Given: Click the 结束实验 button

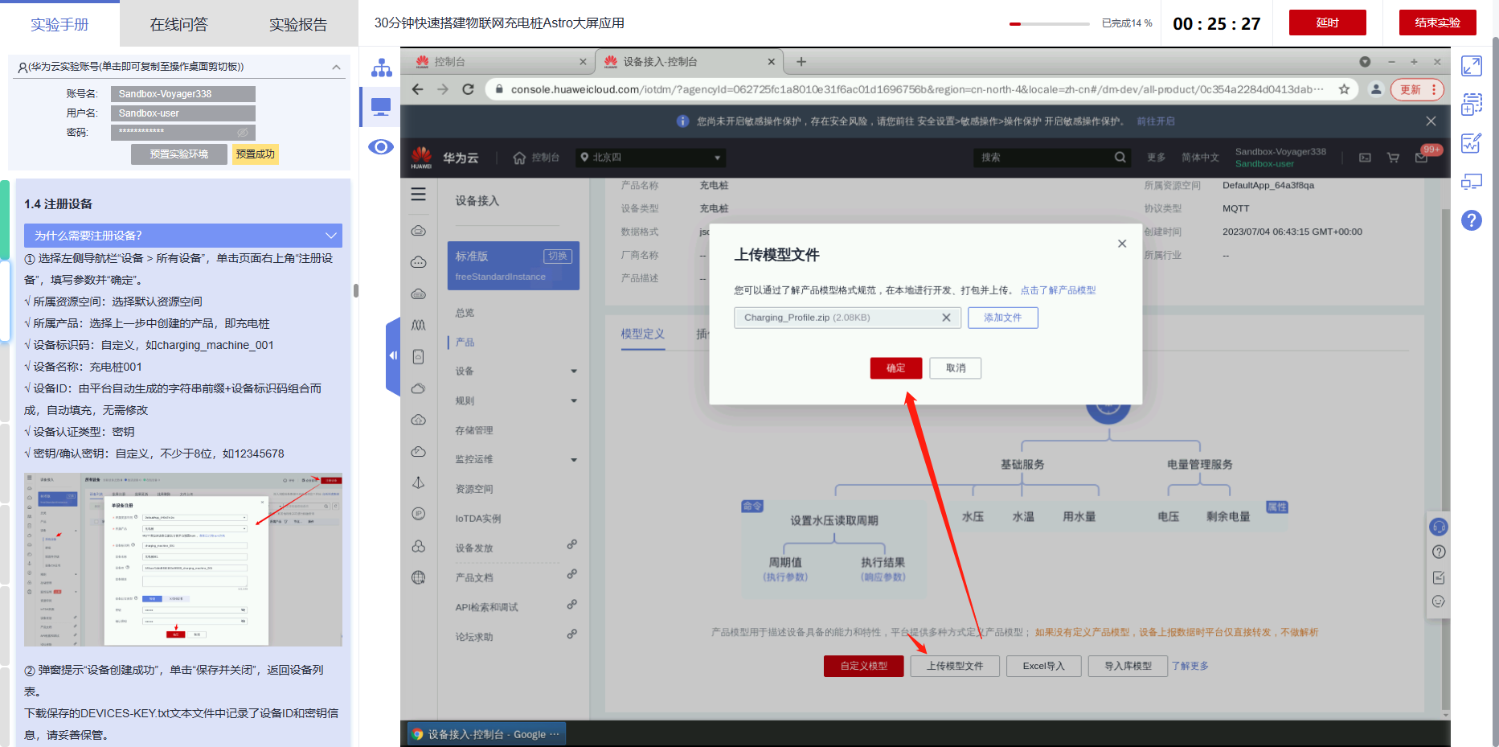Looking at the screenshot, I should click(x=1438, y=23).
